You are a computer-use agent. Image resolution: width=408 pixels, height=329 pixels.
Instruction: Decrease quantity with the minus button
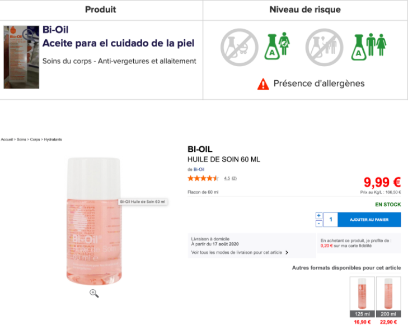[x=319, y=224]
